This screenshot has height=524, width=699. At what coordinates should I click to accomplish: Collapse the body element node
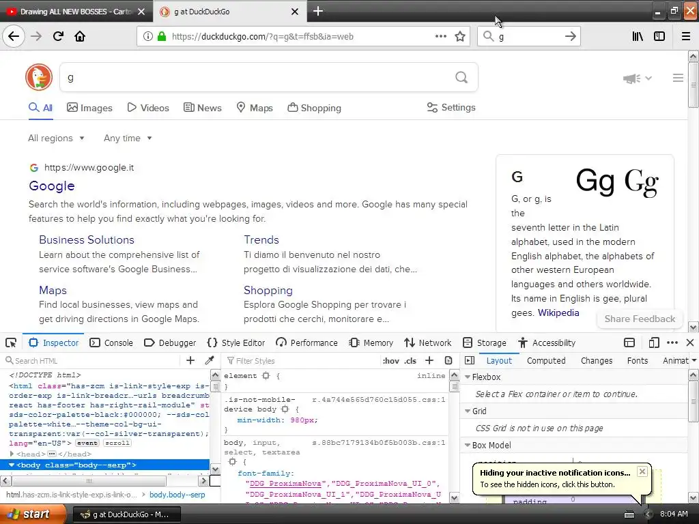tap(12, 465)
